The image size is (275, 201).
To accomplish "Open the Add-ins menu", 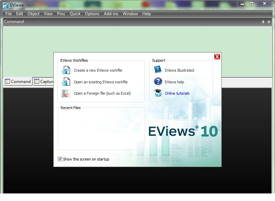I will (x=111, y=14).
